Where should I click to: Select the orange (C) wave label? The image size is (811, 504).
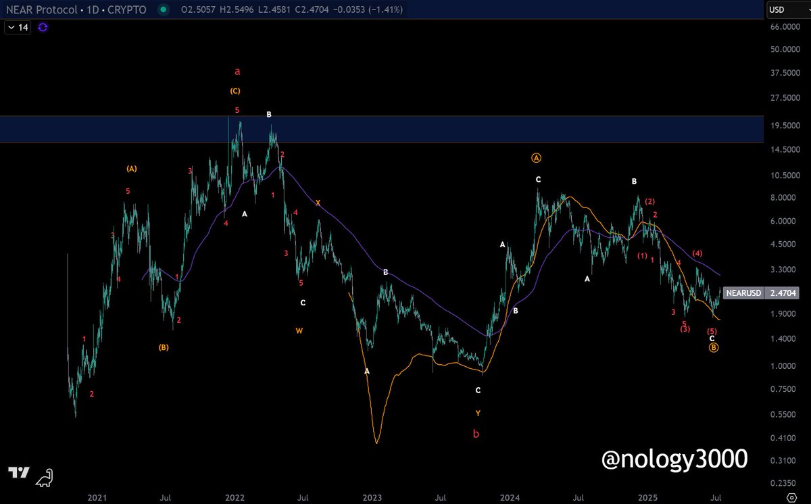235,91
